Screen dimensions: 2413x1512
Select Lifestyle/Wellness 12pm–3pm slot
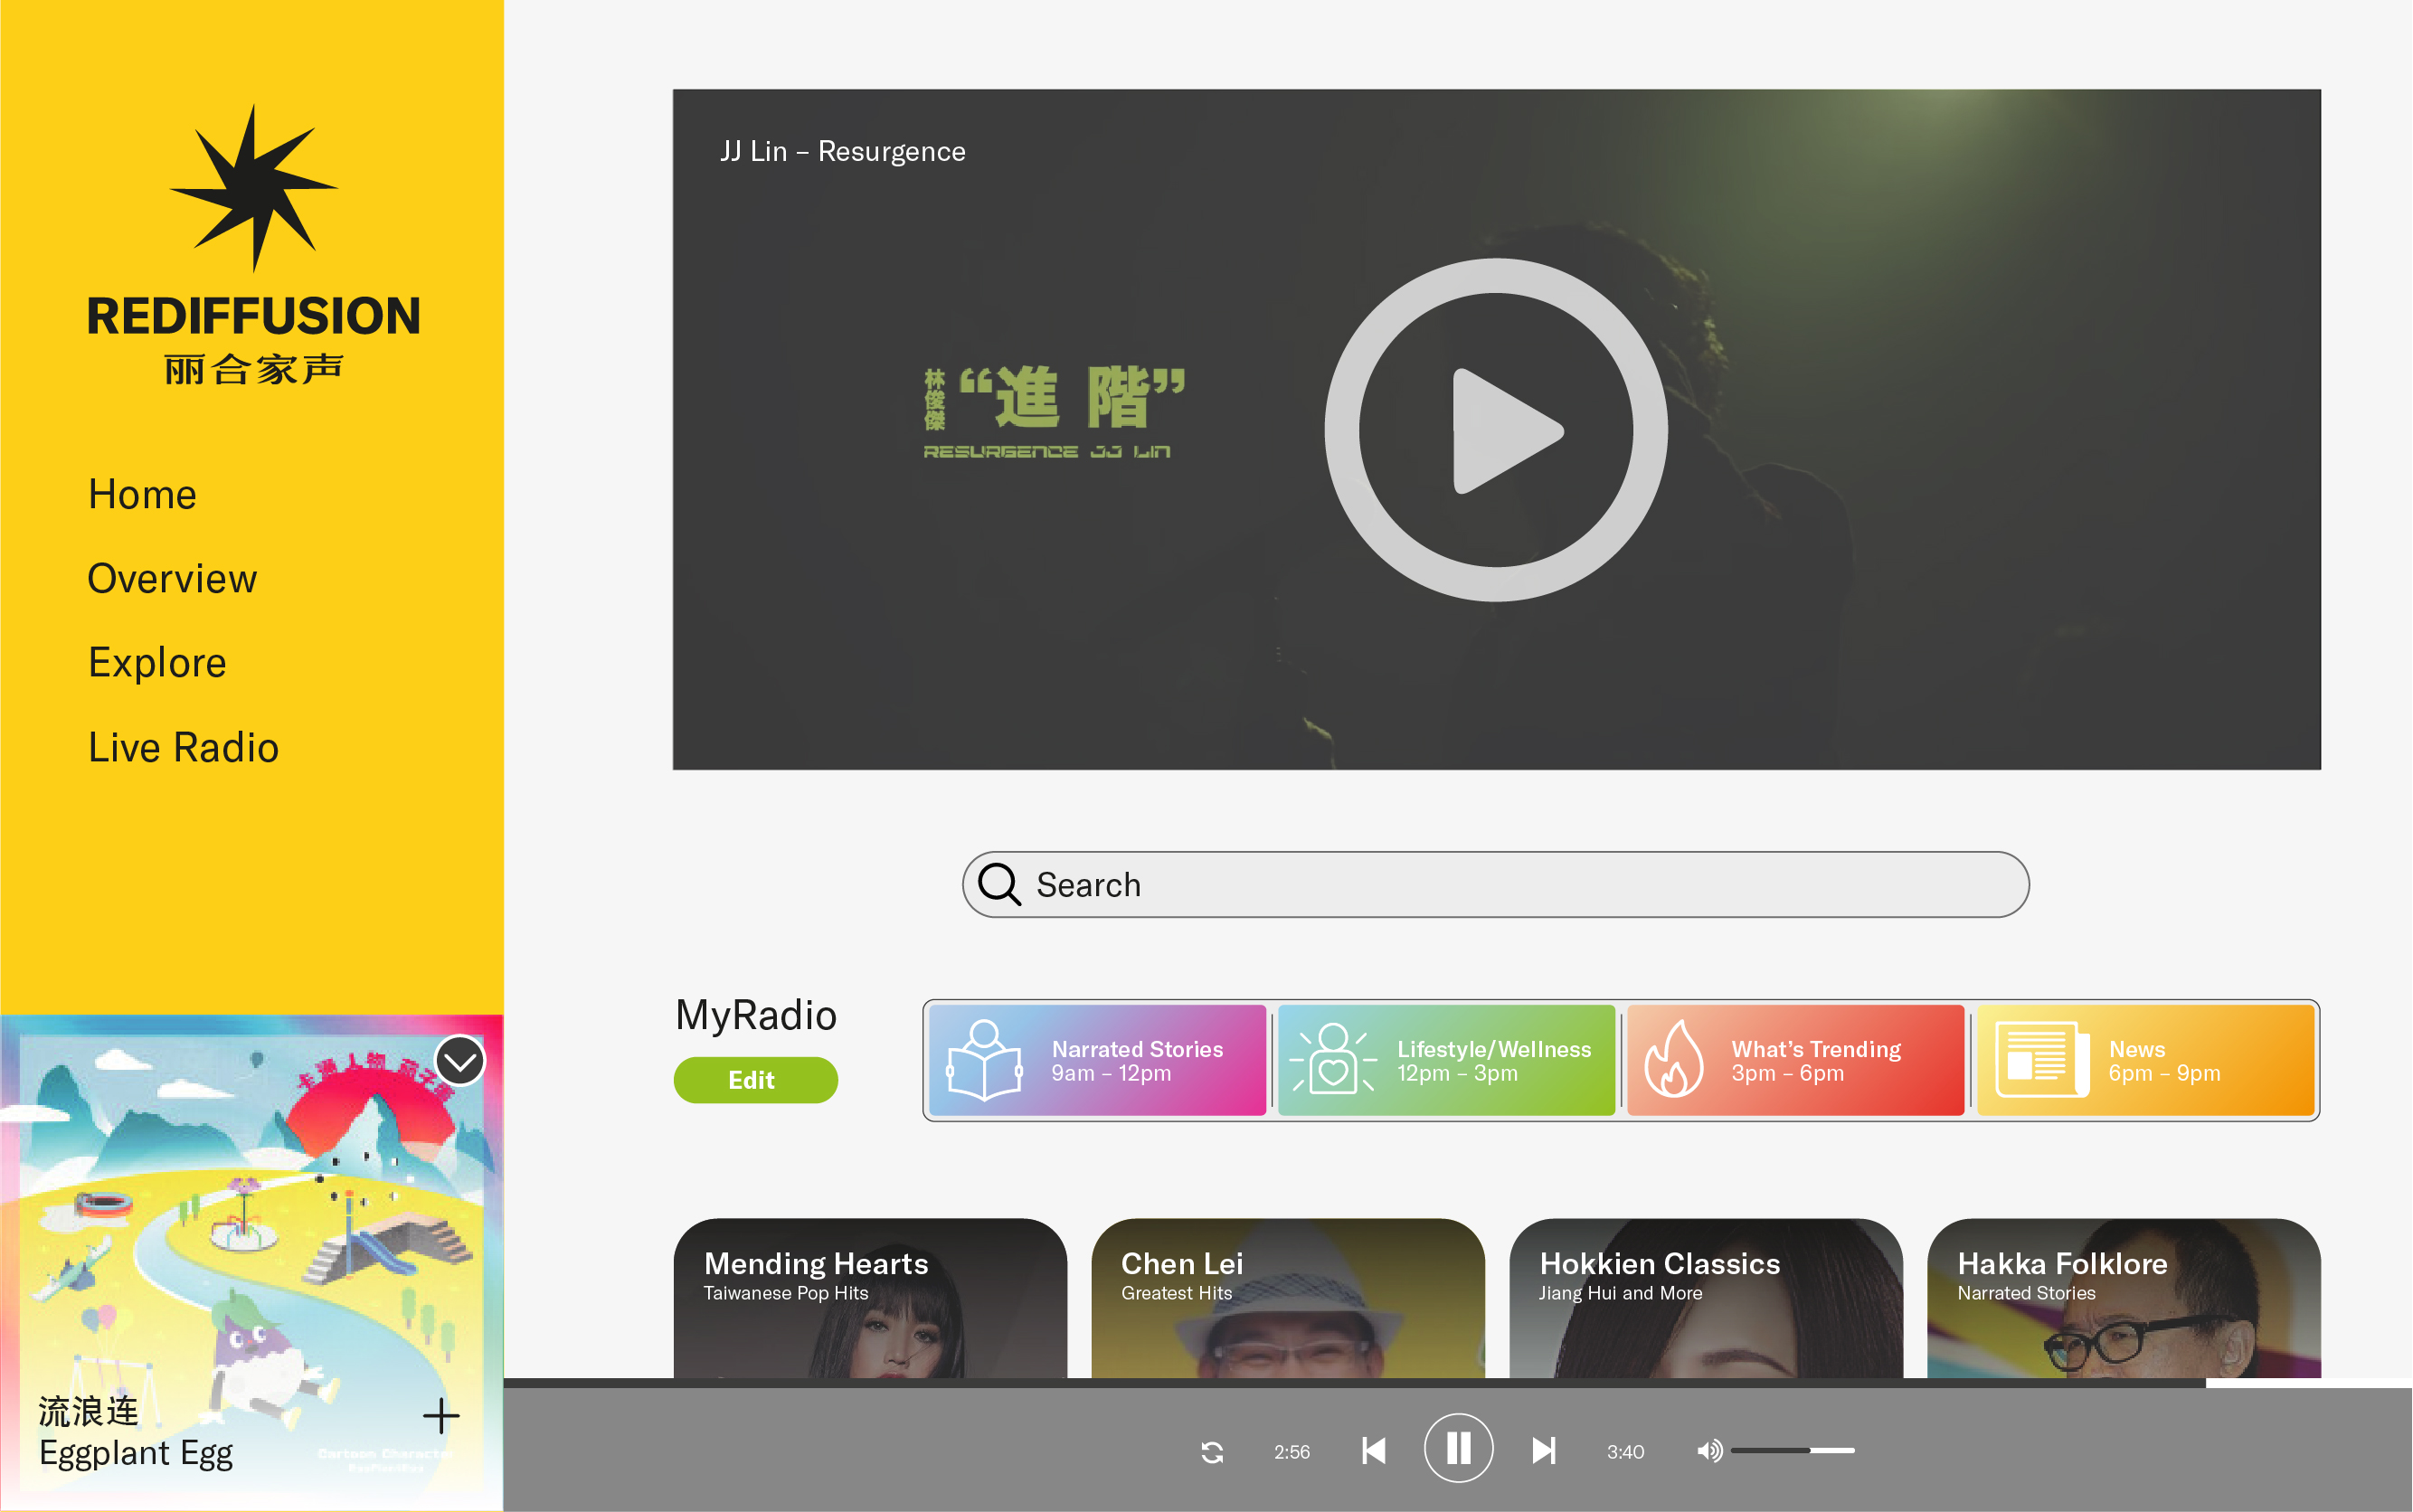(1446, 1060)
